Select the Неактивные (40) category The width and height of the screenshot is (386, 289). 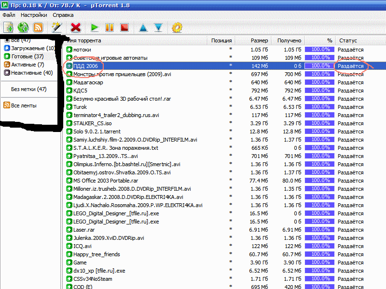[x=29, y=73]
